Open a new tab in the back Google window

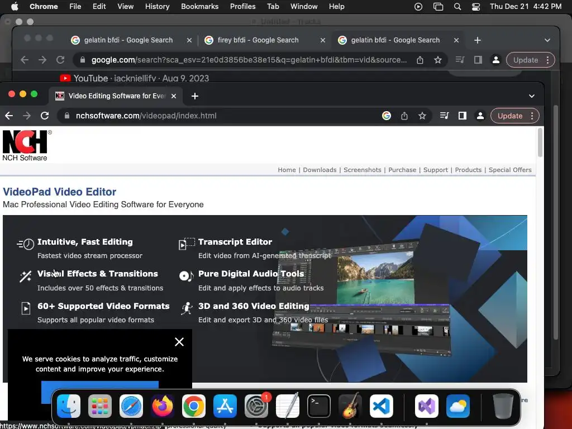pos(478,40)
